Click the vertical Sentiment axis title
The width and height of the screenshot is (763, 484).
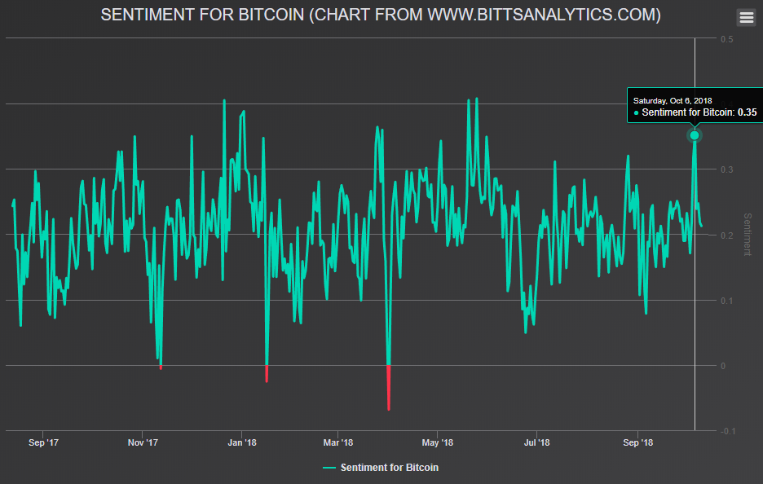pyautogui.click(x=748, y=235)
